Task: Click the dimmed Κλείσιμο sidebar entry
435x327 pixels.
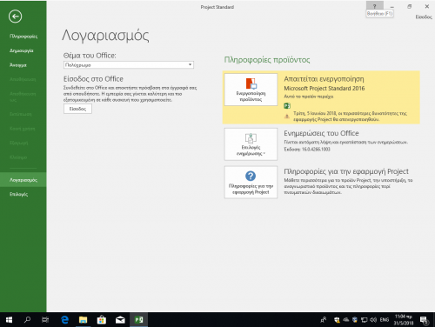Action: click(18, 157)
